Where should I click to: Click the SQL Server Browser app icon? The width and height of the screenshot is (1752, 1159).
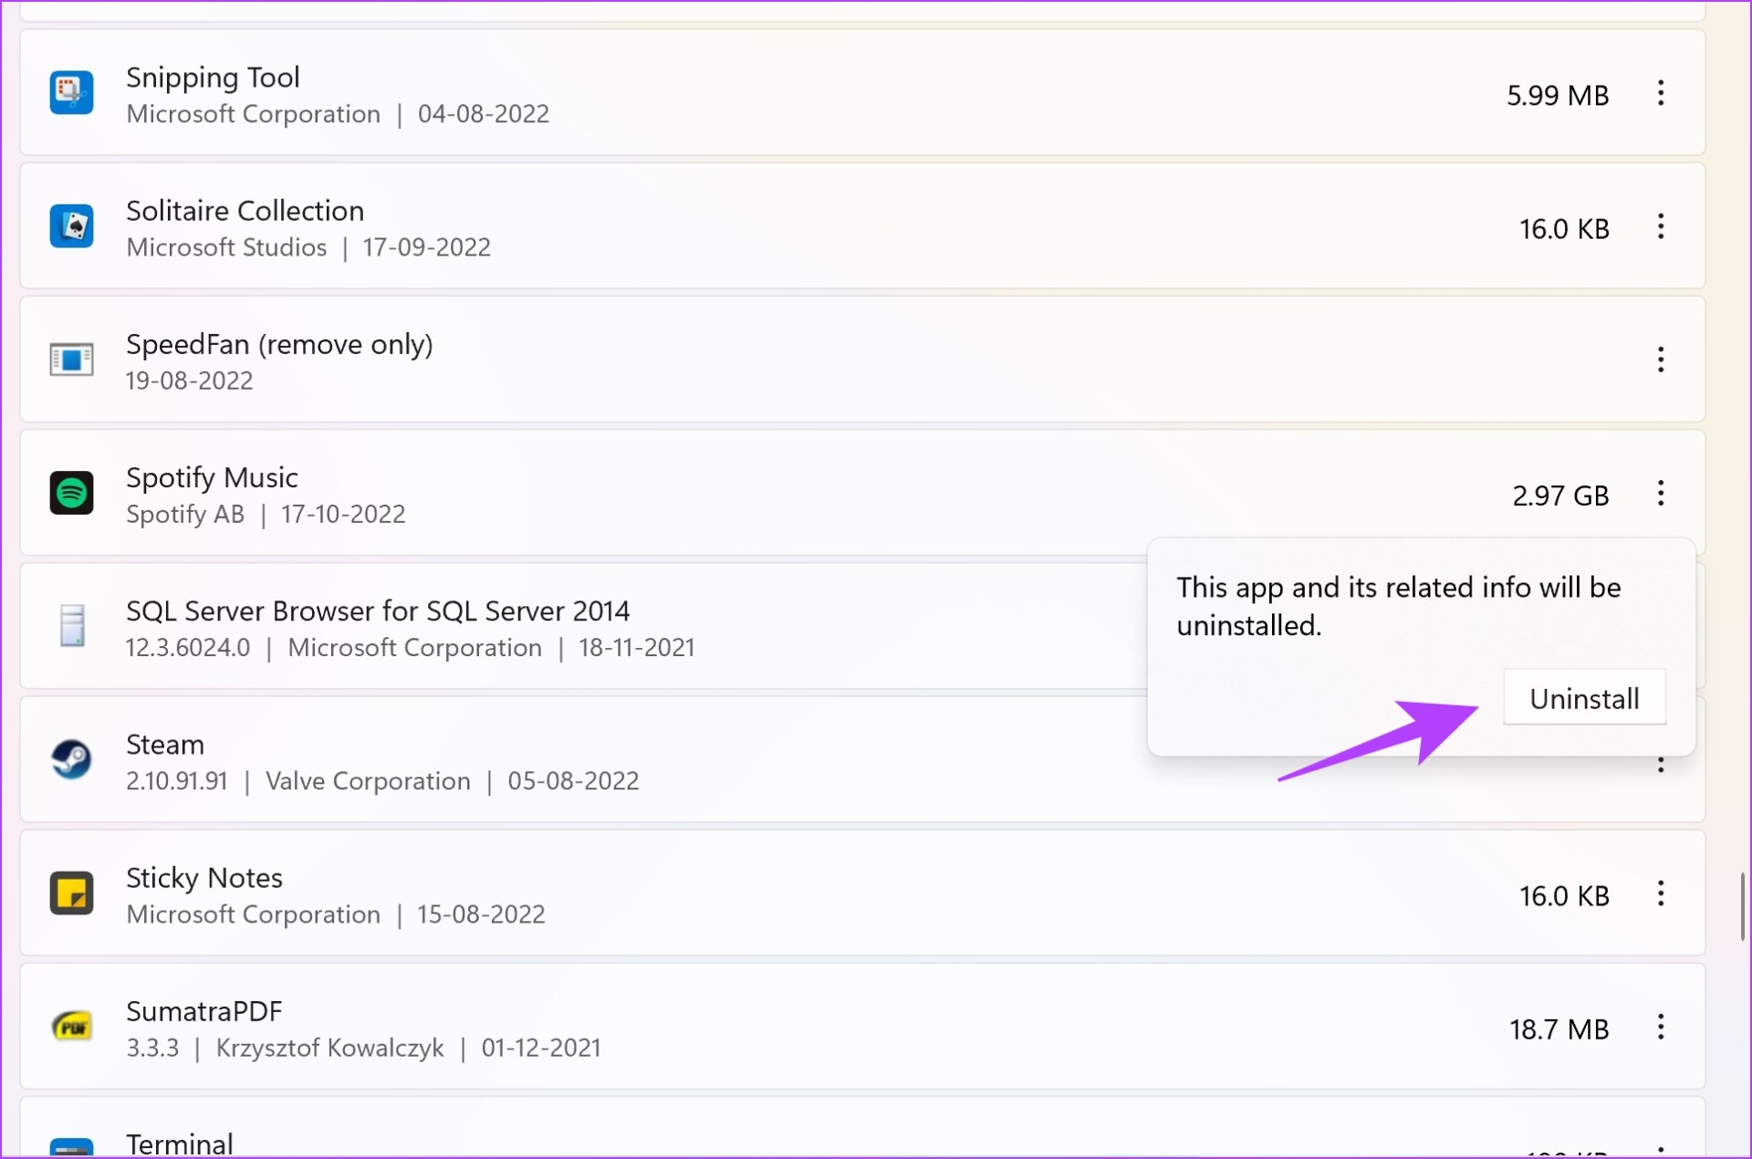pos(71,626)
